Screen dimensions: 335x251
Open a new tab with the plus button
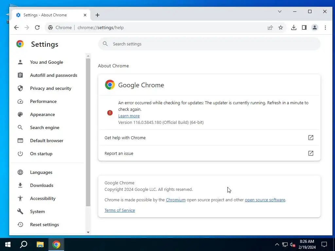[x=97, y=15]
